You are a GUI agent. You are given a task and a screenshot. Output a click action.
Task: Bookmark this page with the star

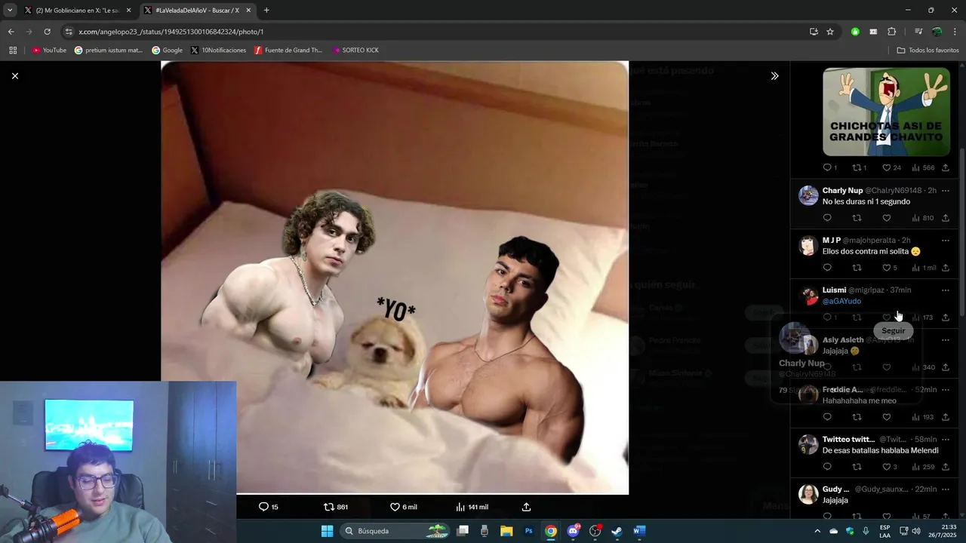pos(830,32)
